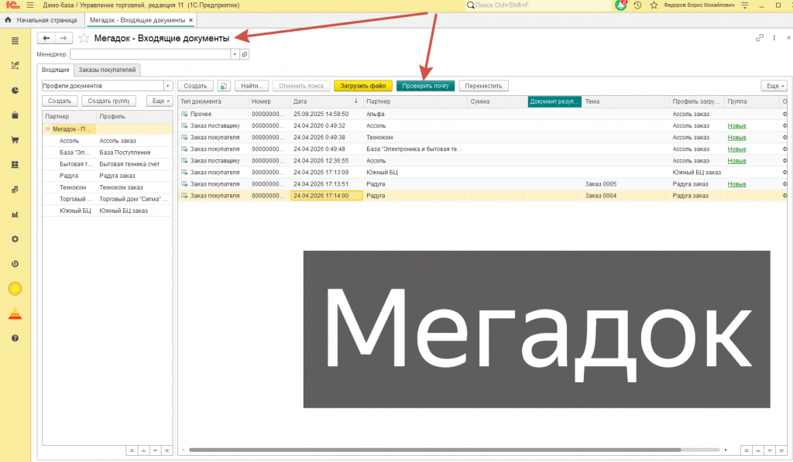Open favorites star in the title bar

click(x=654, y=5)
